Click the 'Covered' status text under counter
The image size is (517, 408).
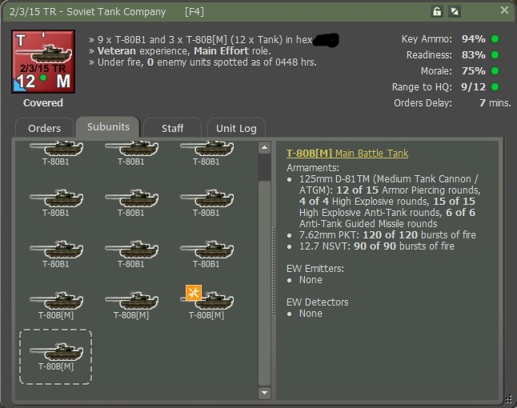(43, 103)
